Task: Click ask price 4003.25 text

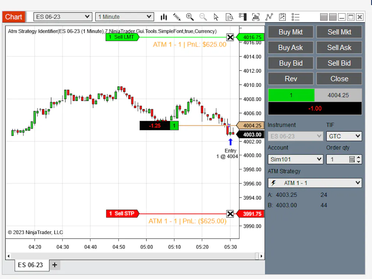Action: (x=286, y=195)
